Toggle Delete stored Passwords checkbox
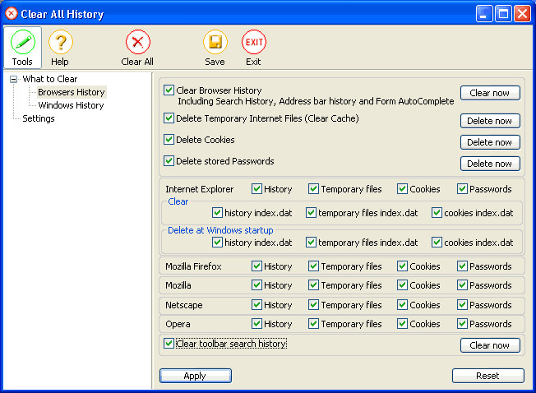The height and width of the screenshot is (393, 536). click(169, 160)
